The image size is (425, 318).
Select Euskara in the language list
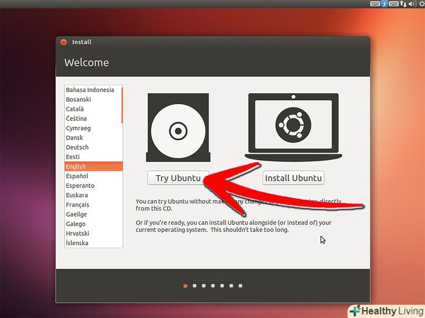pos(93,195)
